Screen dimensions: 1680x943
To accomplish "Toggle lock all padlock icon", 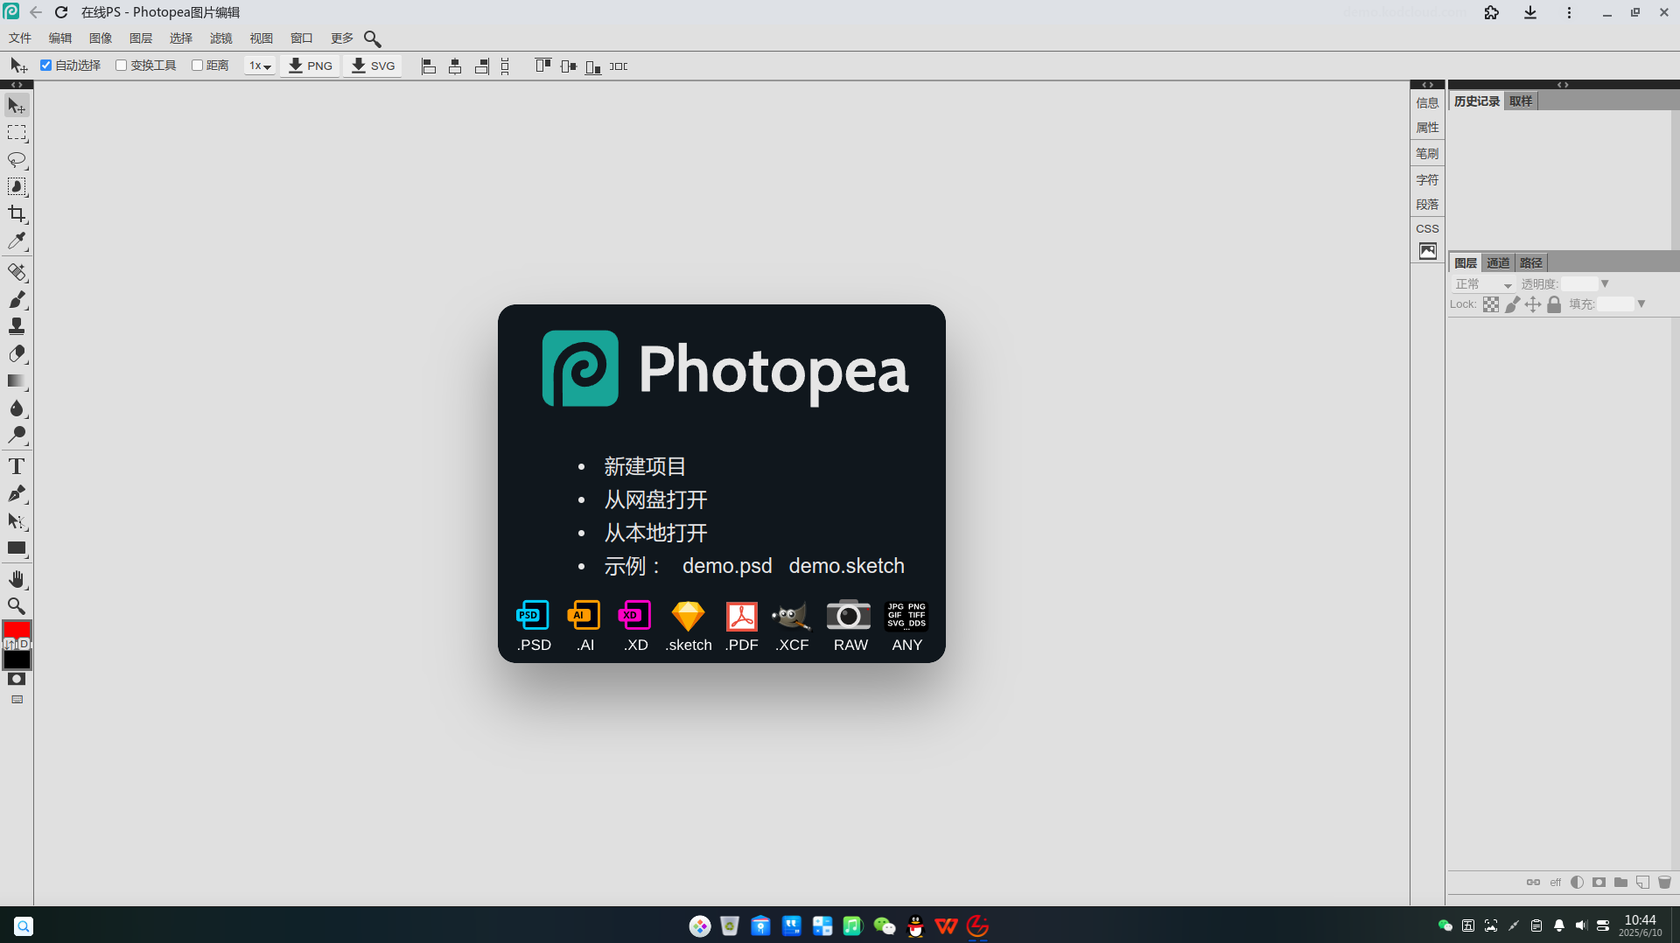I will pyautogui.click(x=1554, y=304).
